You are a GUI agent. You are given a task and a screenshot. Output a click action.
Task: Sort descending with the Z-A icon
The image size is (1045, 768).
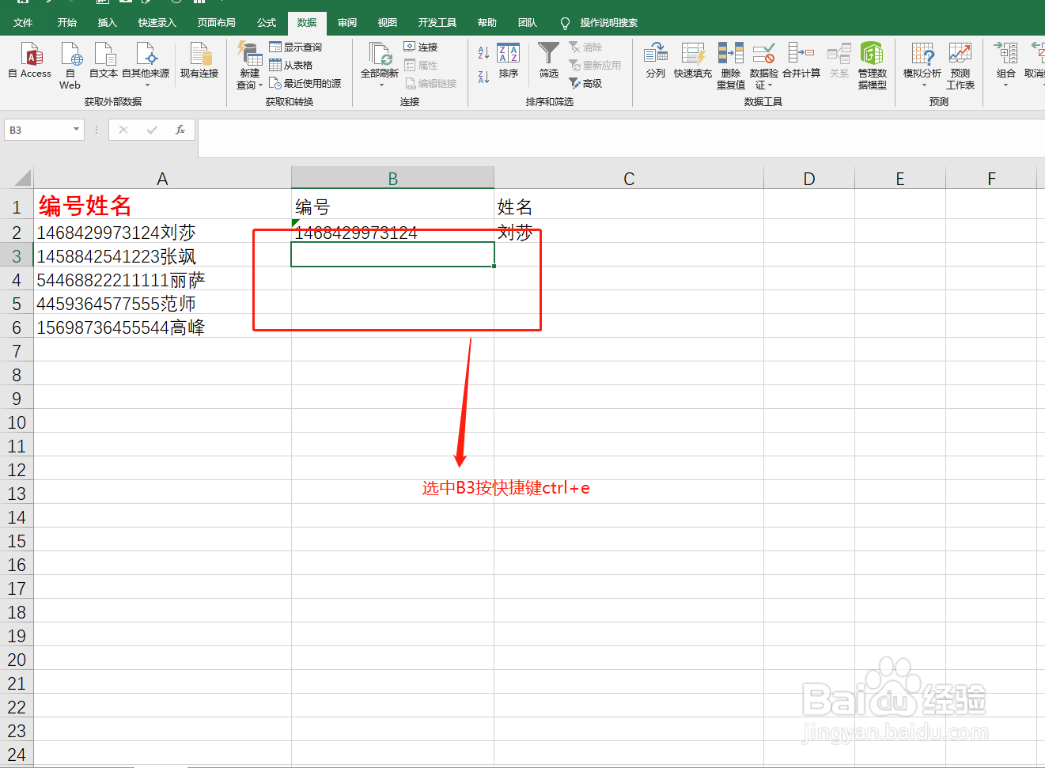[x=483, y=77]
